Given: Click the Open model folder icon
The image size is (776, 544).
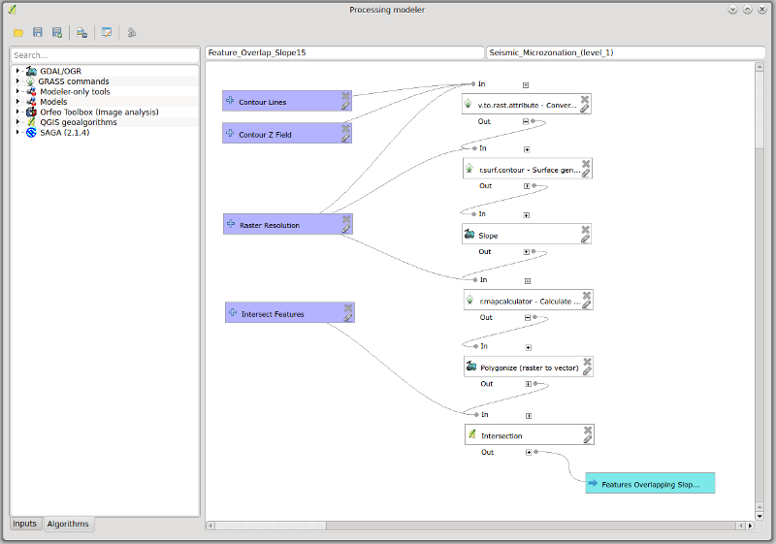Looking at the screenshot, I should click(17, 32).
